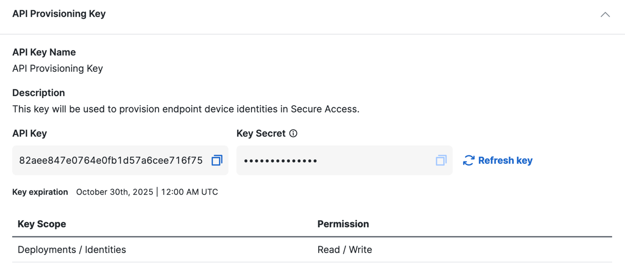Click the Key Secret label
Screen dimensions: 625x274
pyautogui.click(x=261, y=134)
